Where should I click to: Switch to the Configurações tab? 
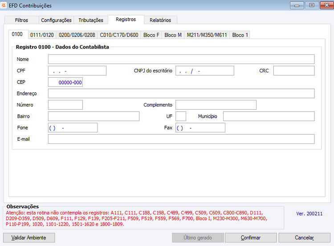56,20
